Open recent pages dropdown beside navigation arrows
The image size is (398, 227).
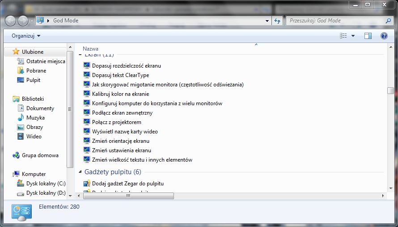32,21
